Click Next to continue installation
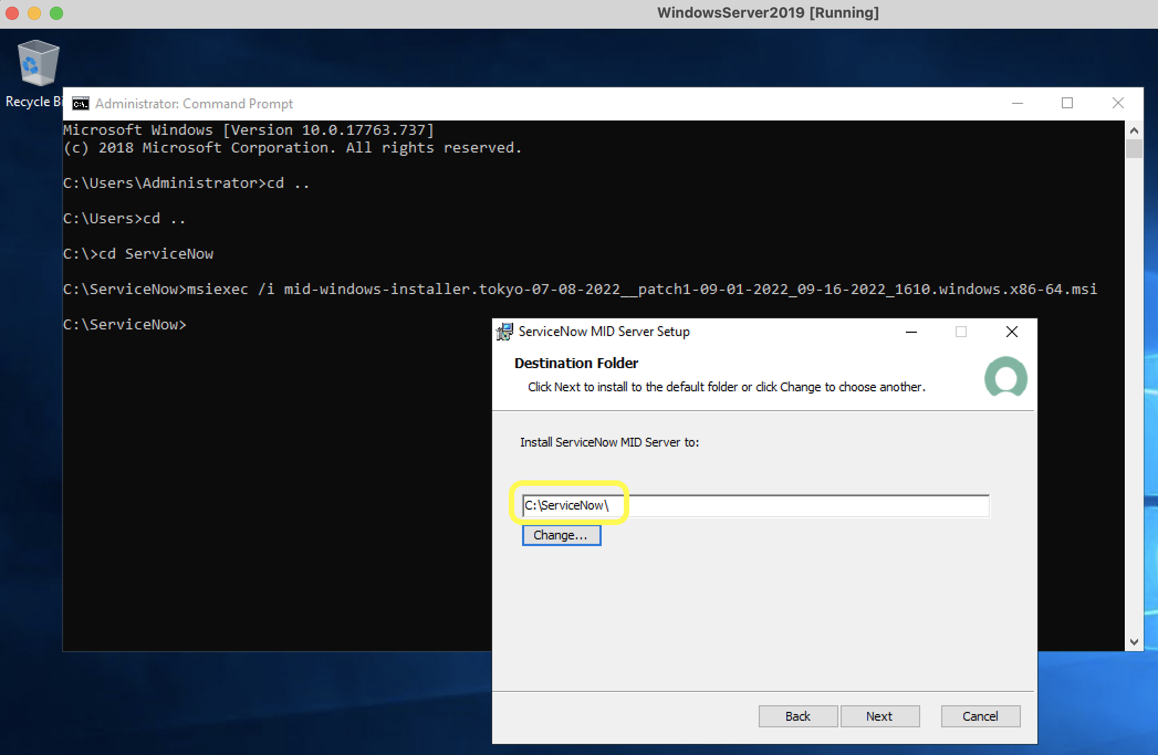The width and height of the screenshot is (1158, 755). click(880, 716)
